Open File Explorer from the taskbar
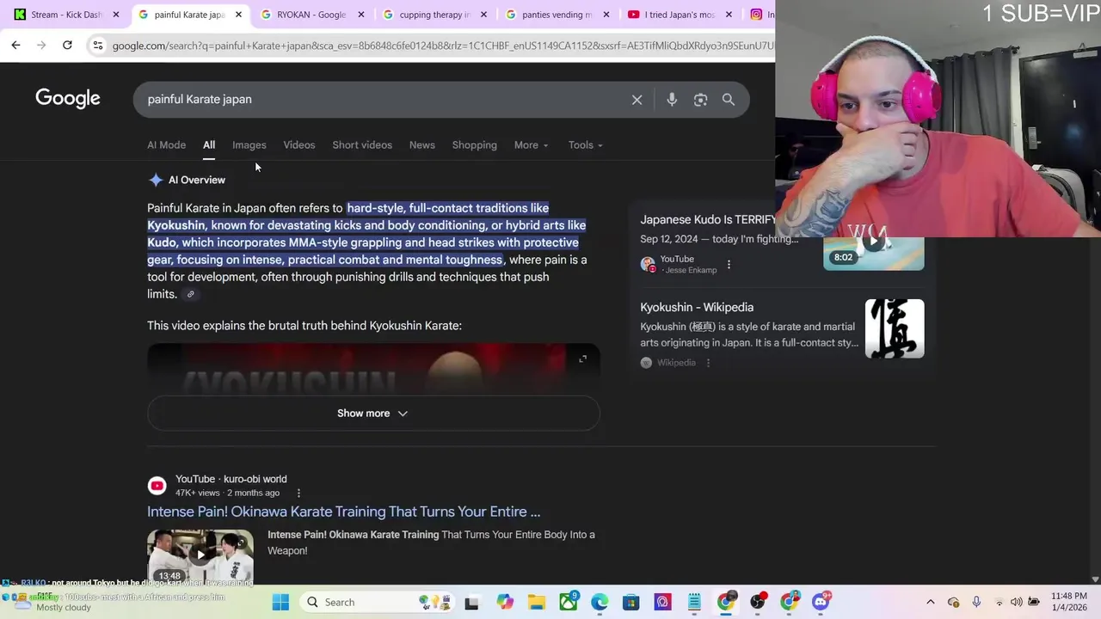The image size is (1101, 619). pyautogui.click(x=537, y=602)
